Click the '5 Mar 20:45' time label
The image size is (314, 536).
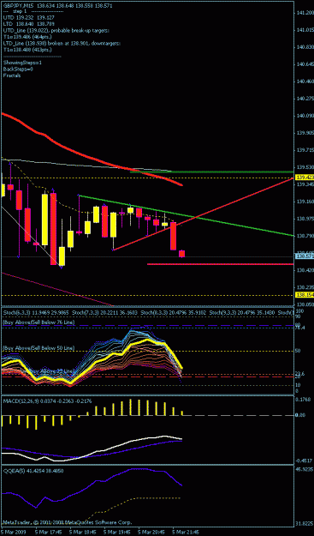(151, 533)
